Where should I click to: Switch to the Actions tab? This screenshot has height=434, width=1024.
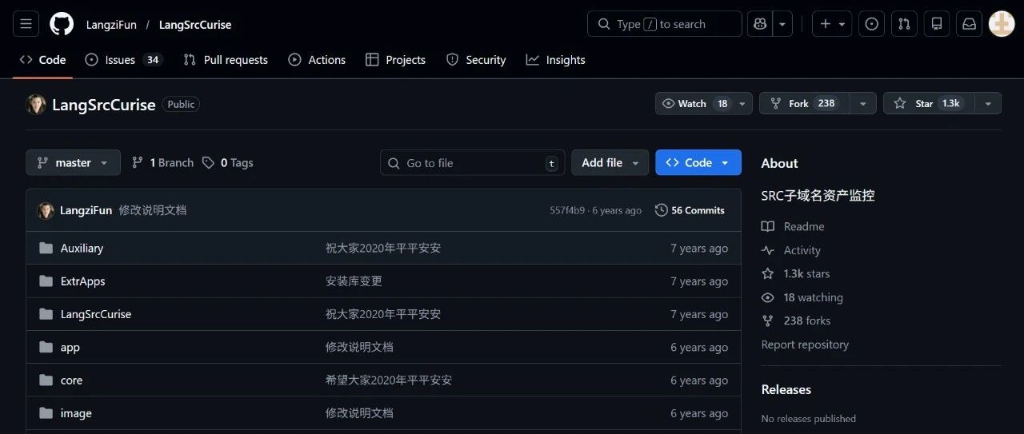coord(317,60)
